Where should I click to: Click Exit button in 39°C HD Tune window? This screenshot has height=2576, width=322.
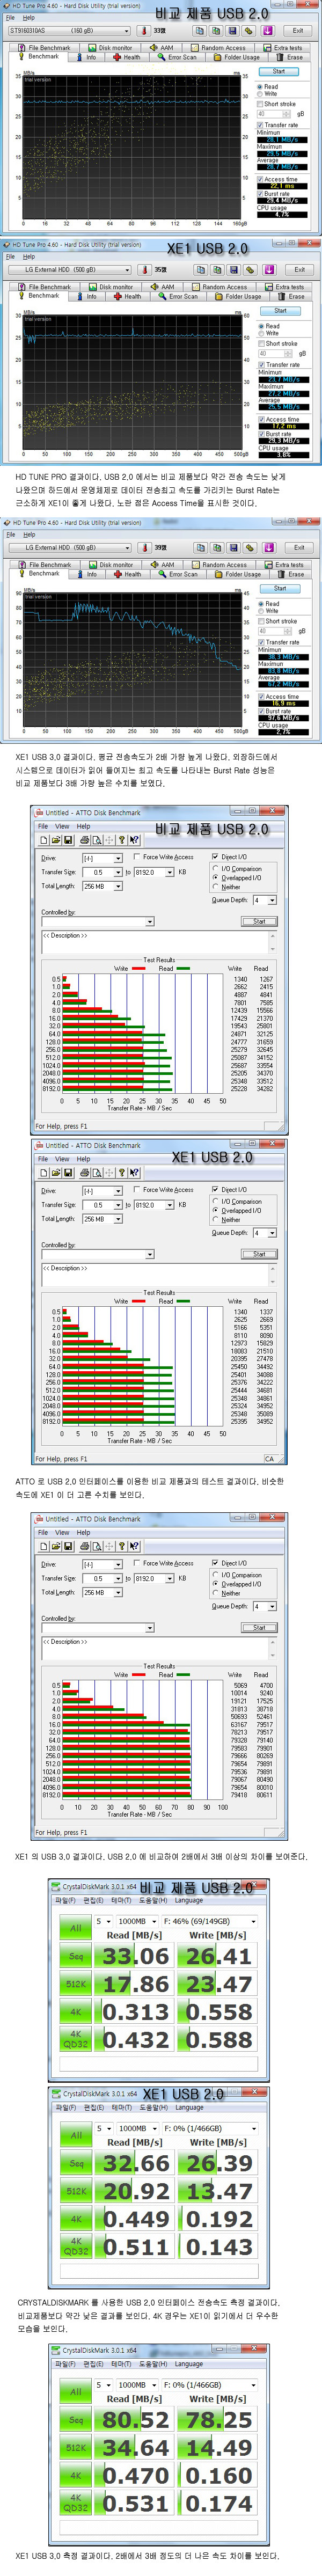[298, 547]
